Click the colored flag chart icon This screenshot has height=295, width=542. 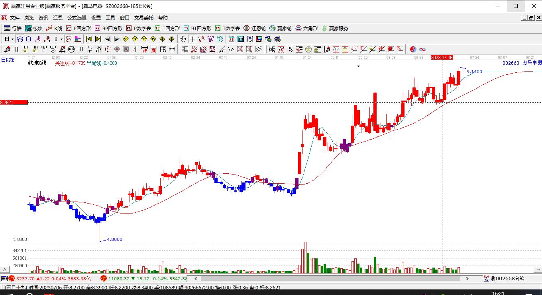coord(78,39)
